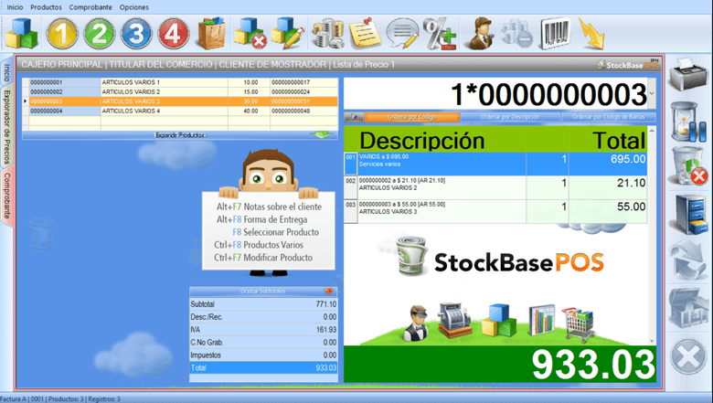Click the Subtotal 771.10 row
This screenshot has height=403, width=713.
(263, 304)
